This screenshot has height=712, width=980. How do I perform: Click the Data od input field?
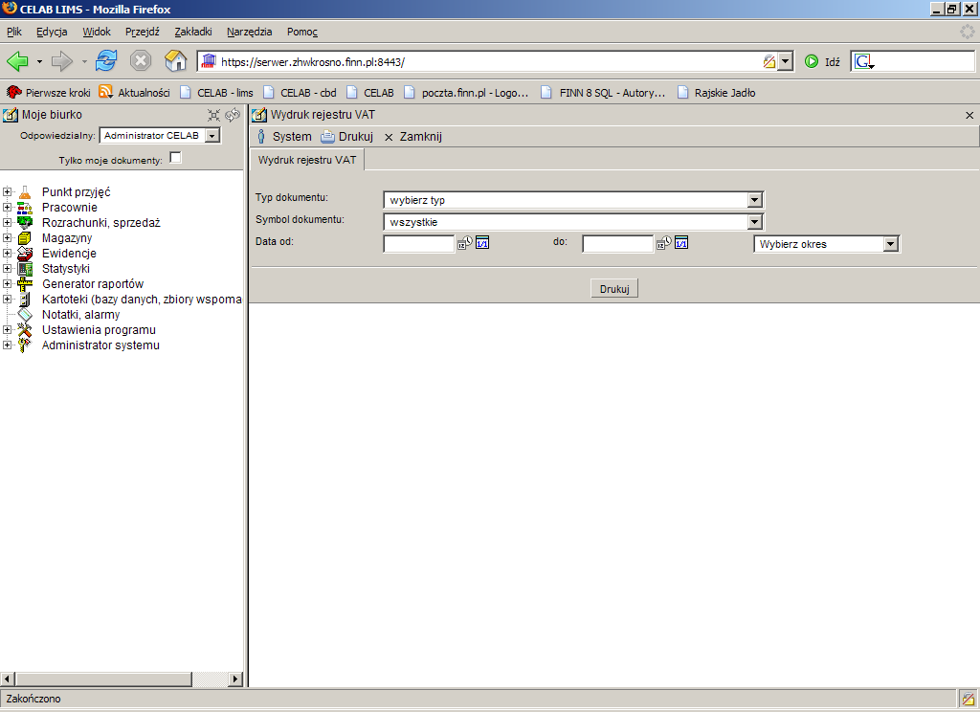click(418, 243)
